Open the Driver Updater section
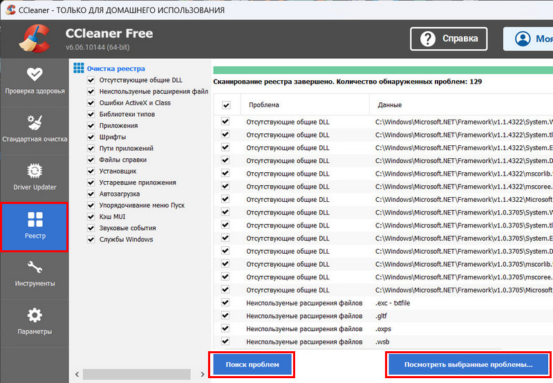Image resolution: width=553 pixels, height=383 pixels. (x=35, y=178)
